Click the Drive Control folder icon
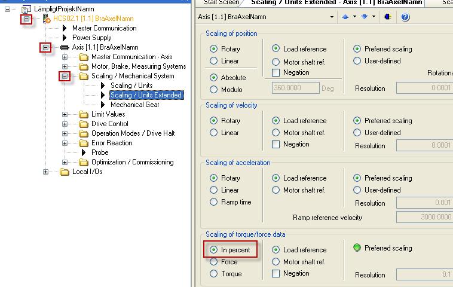This screenshot has width=453, height=287. point(84,124)
